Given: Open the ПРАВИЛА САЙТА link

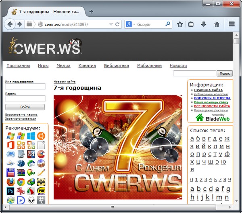Looking at the screenshot, I should 208,90.
